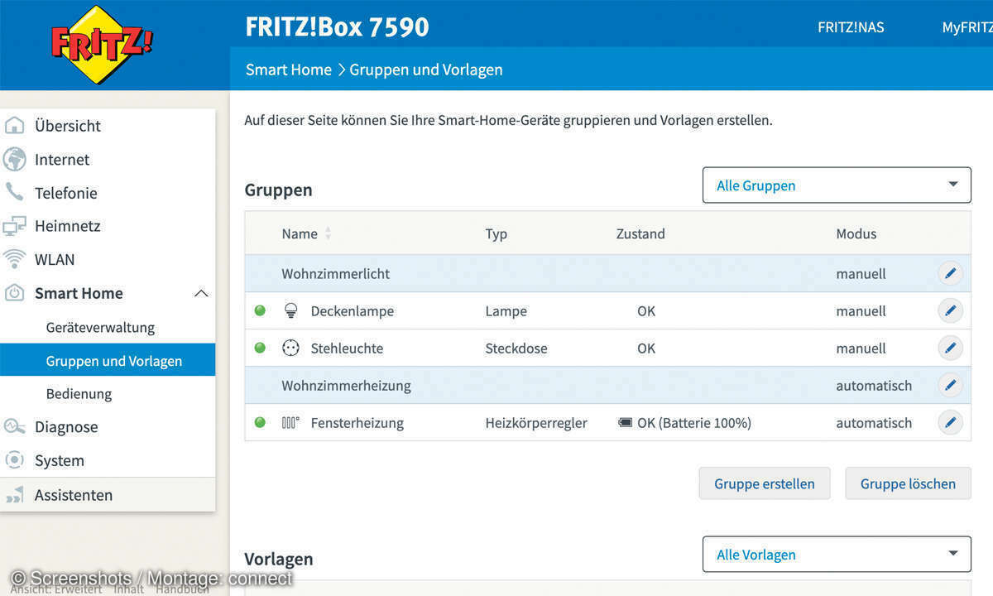Image resolution: width=993 pixels, height=596 pixels.
Task: Edit Wohnzimmerheizung group via pencil icon
Action: pos(950,386)
